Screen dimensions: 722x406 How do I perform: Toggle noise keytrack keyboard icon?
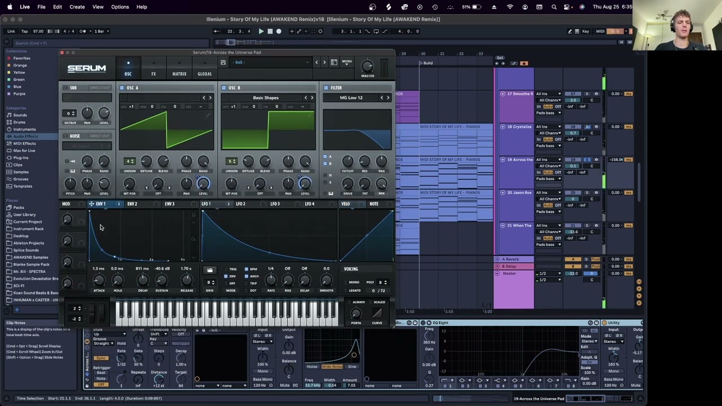pos(73,171)
